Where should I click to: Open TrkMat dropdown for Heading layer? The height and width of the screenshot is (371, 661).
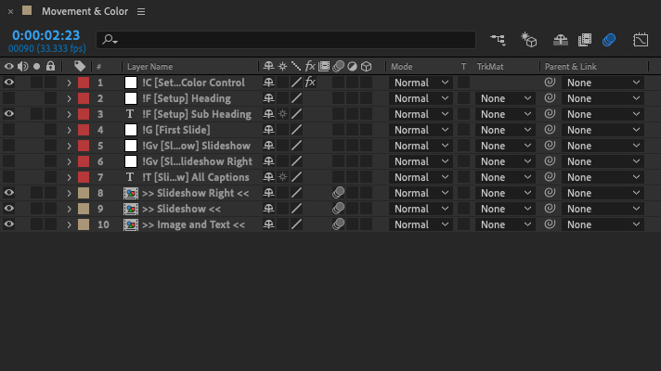coord(505,98)
